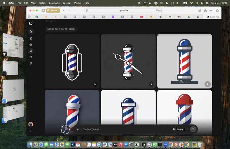Click the Grok logo in the sidebar

coord(31,23)
